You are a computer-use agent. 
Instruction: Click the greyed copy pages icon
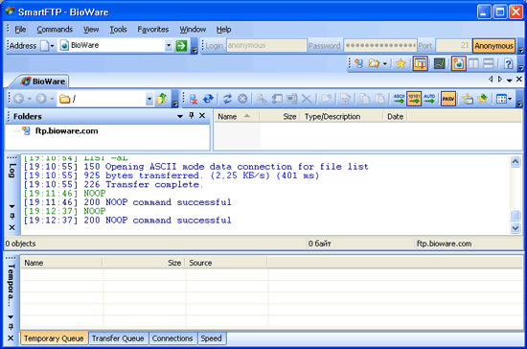tap(365, 99)
